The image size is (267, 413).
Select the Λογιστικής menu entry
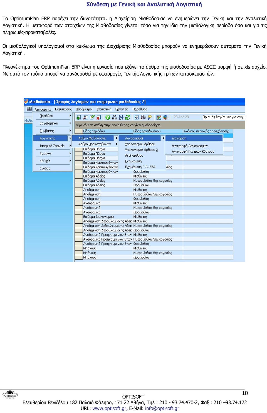(x=53, y=138)
